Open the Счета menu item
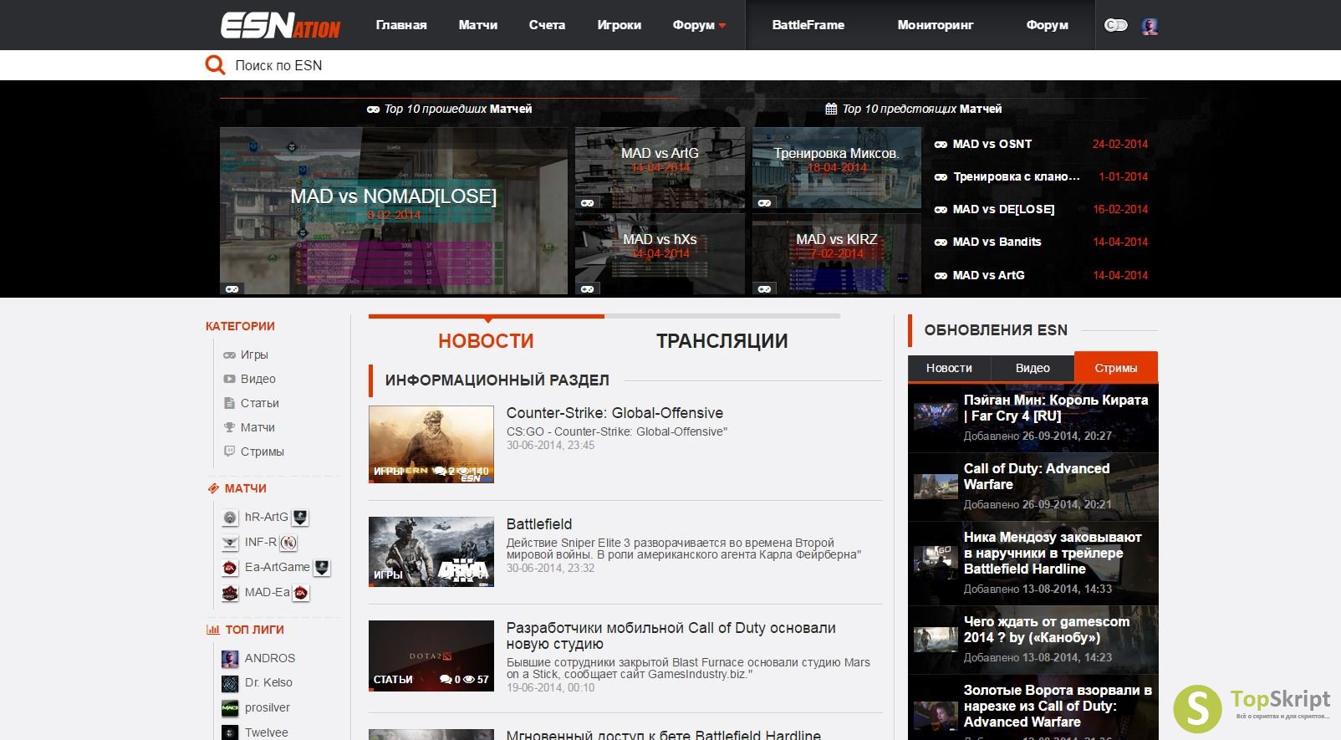Viewport: 1341px width, 740px height. coord(547,25)
